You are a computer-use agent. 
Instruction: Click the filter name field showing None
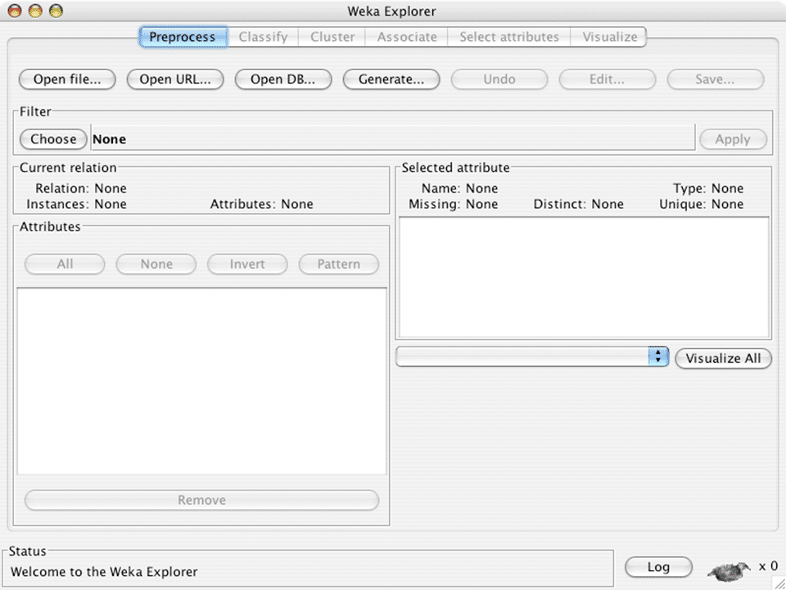coord(391,139)
